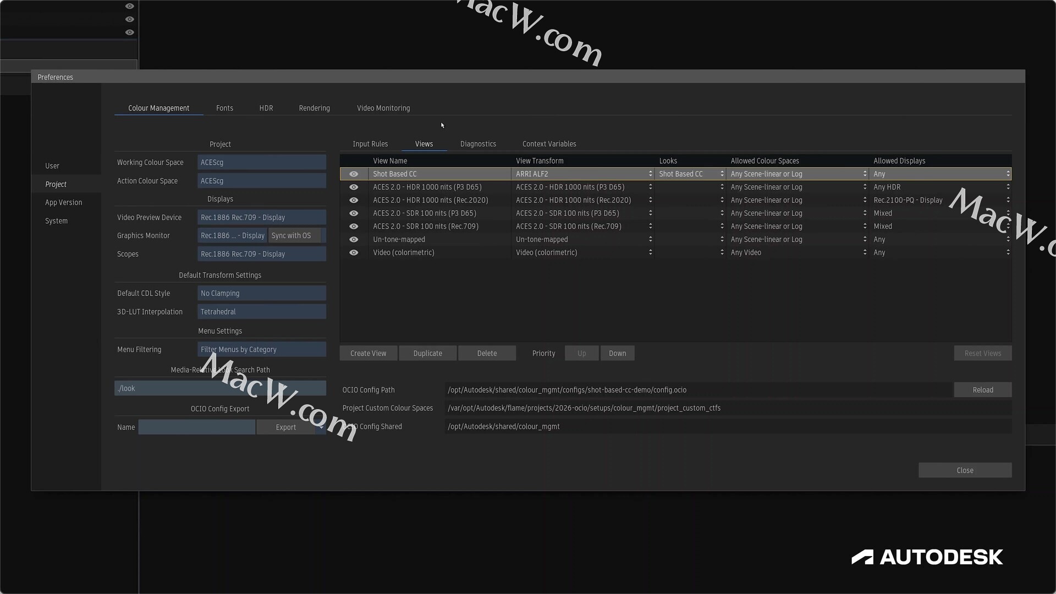Image resolution: width=1056 pixels, height=594 pixels.
Task: Select User in the preferences sidebar
Action: click(x=52, y=166)
